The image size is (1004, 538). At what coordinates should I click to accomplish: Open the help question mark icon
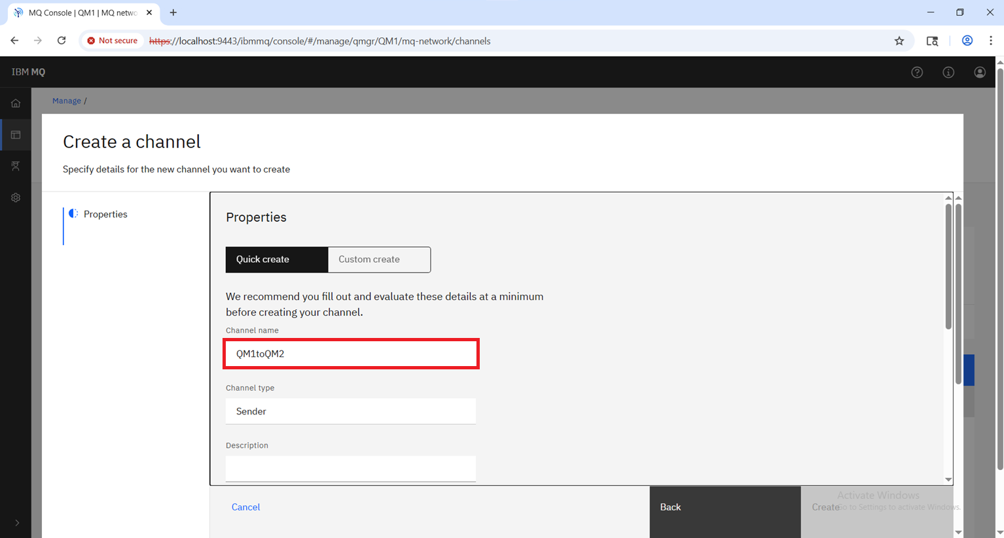pyautogui.click(x=917, y=73)
